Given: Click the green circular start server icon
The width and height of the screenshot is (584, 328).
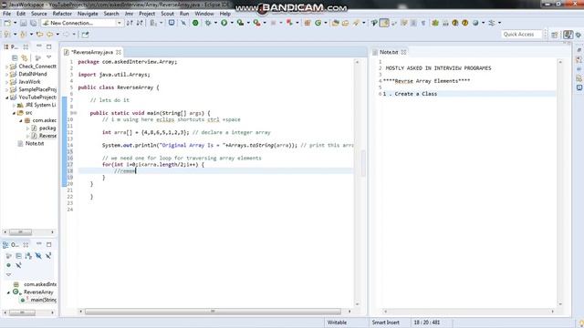Looking at the screenshot, I should pyautogui.click(x=195, y=23).
